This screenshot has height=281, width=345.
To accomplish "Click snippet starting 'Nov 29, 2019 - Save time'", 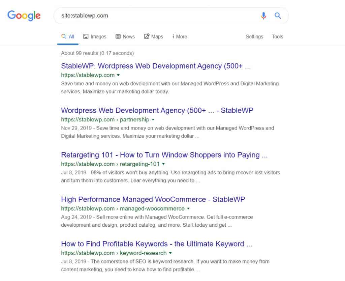I will tap(168, 132).
